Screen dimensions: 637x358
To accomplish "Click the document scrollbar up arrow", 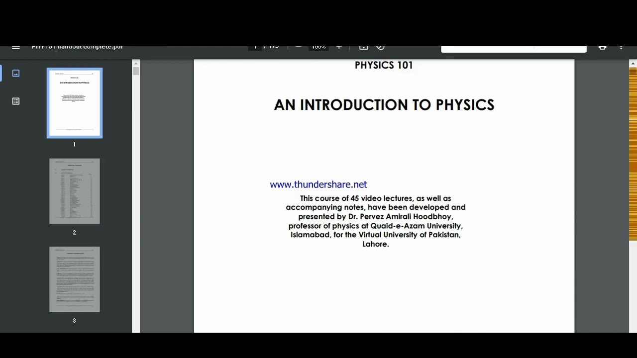I will 633,63.
